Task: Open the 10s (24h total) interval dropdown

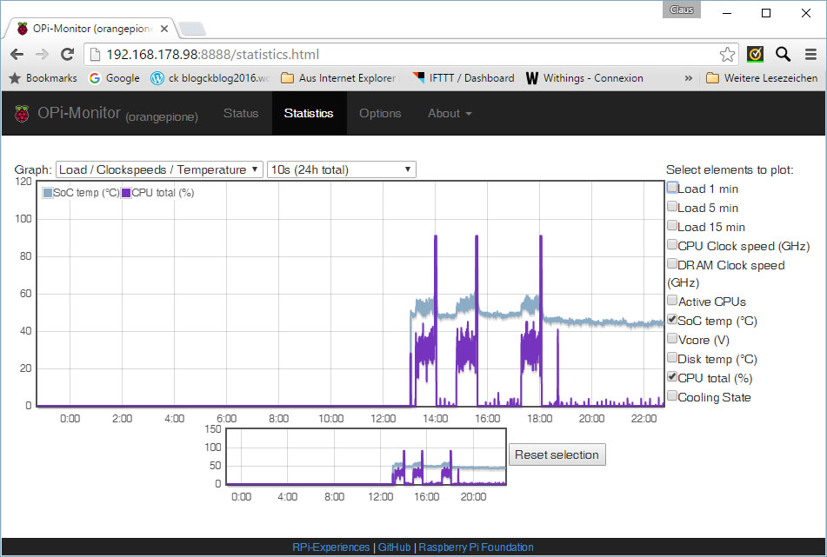Action: 340,169
